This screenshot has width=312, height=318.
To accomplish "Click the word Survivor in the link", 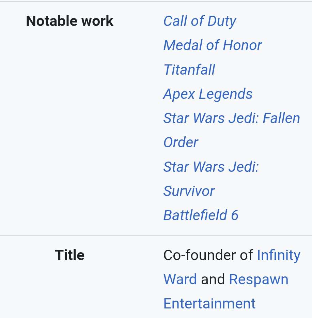I will pyautogui.click(x=189, y=191).
